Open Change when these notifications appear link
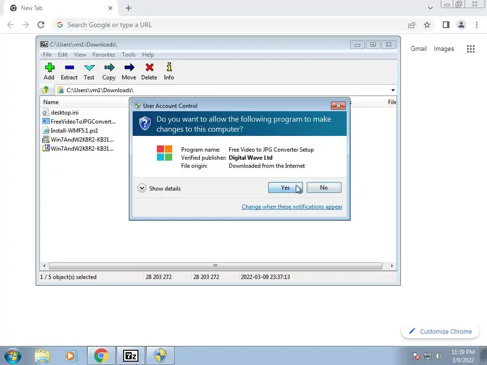487x365 pixels. pos(292,207)
